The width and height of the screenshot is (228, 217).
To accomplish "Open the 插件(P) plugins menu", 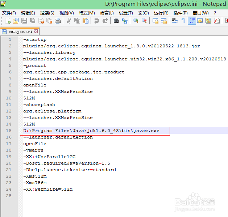I will coord(181,13).
